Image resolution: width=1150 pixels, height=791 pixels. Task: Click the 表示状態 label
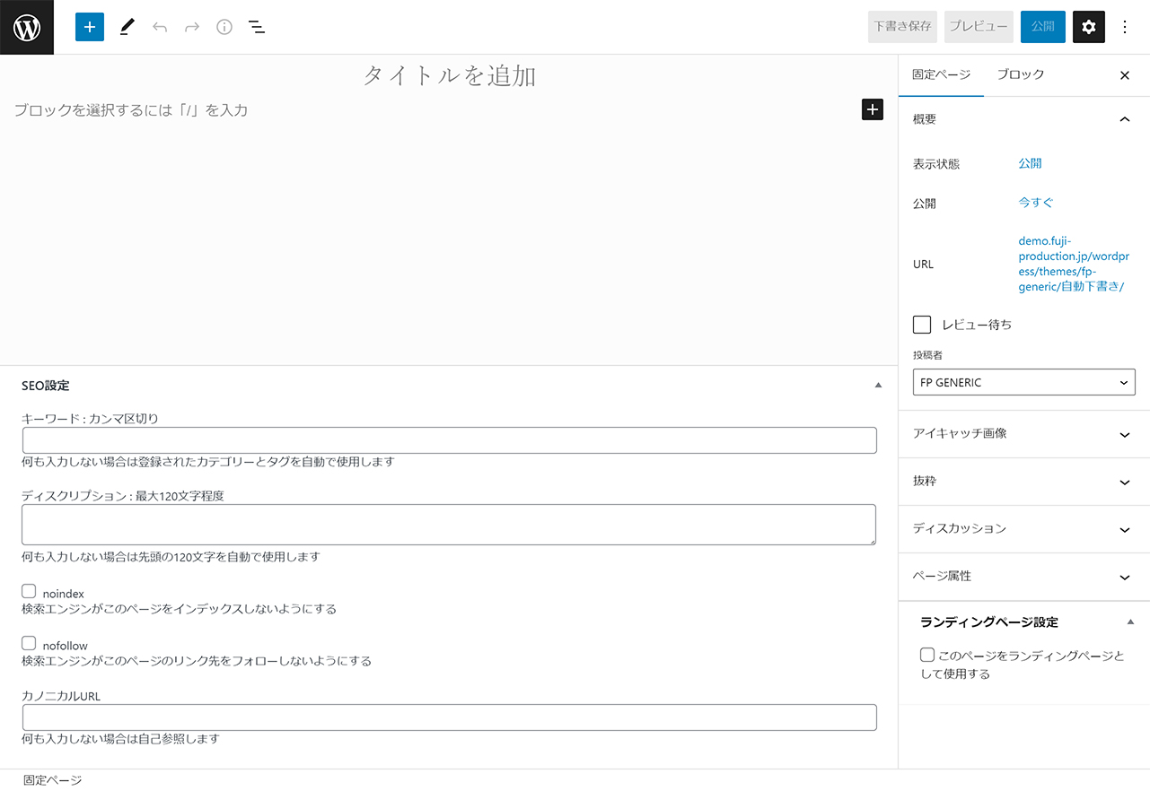pyautogui.click(x=936, y=164)
